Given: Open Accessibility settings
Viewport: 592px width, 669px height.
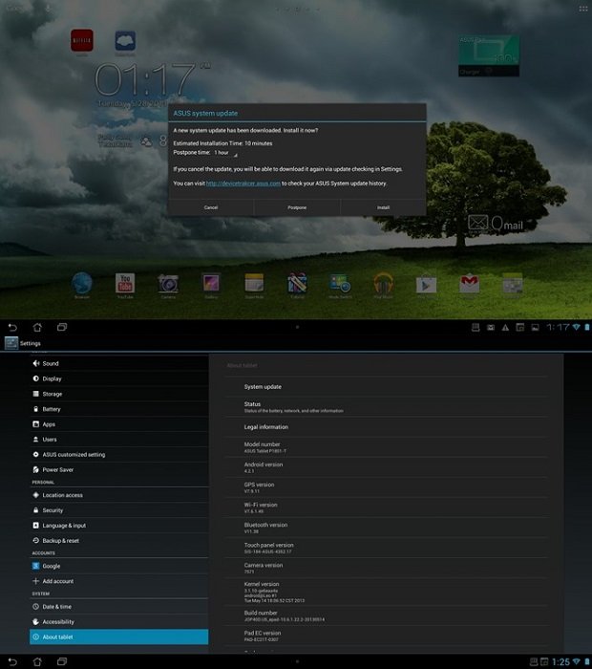Looking at the screenshot, I should pyautogui.click(x=119, y=621).
